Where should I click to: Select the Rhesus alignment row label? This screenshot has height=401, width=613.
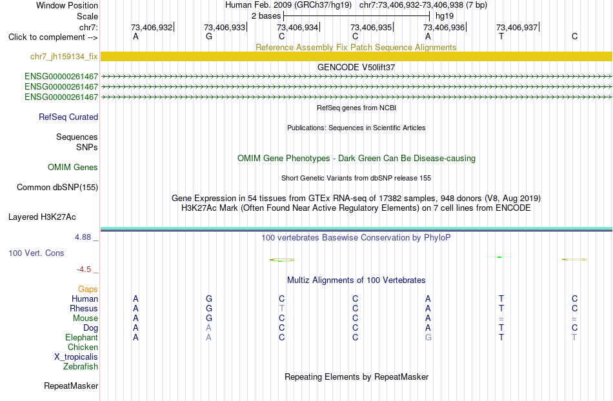[x=84, y=308]
